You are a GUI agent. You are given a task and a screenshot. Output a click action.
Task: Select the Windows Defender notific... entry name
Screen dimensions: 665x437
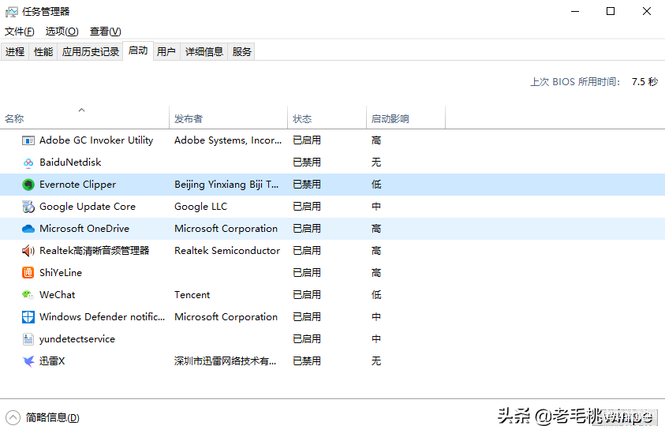pyautogui.click(x=103, y=317)
